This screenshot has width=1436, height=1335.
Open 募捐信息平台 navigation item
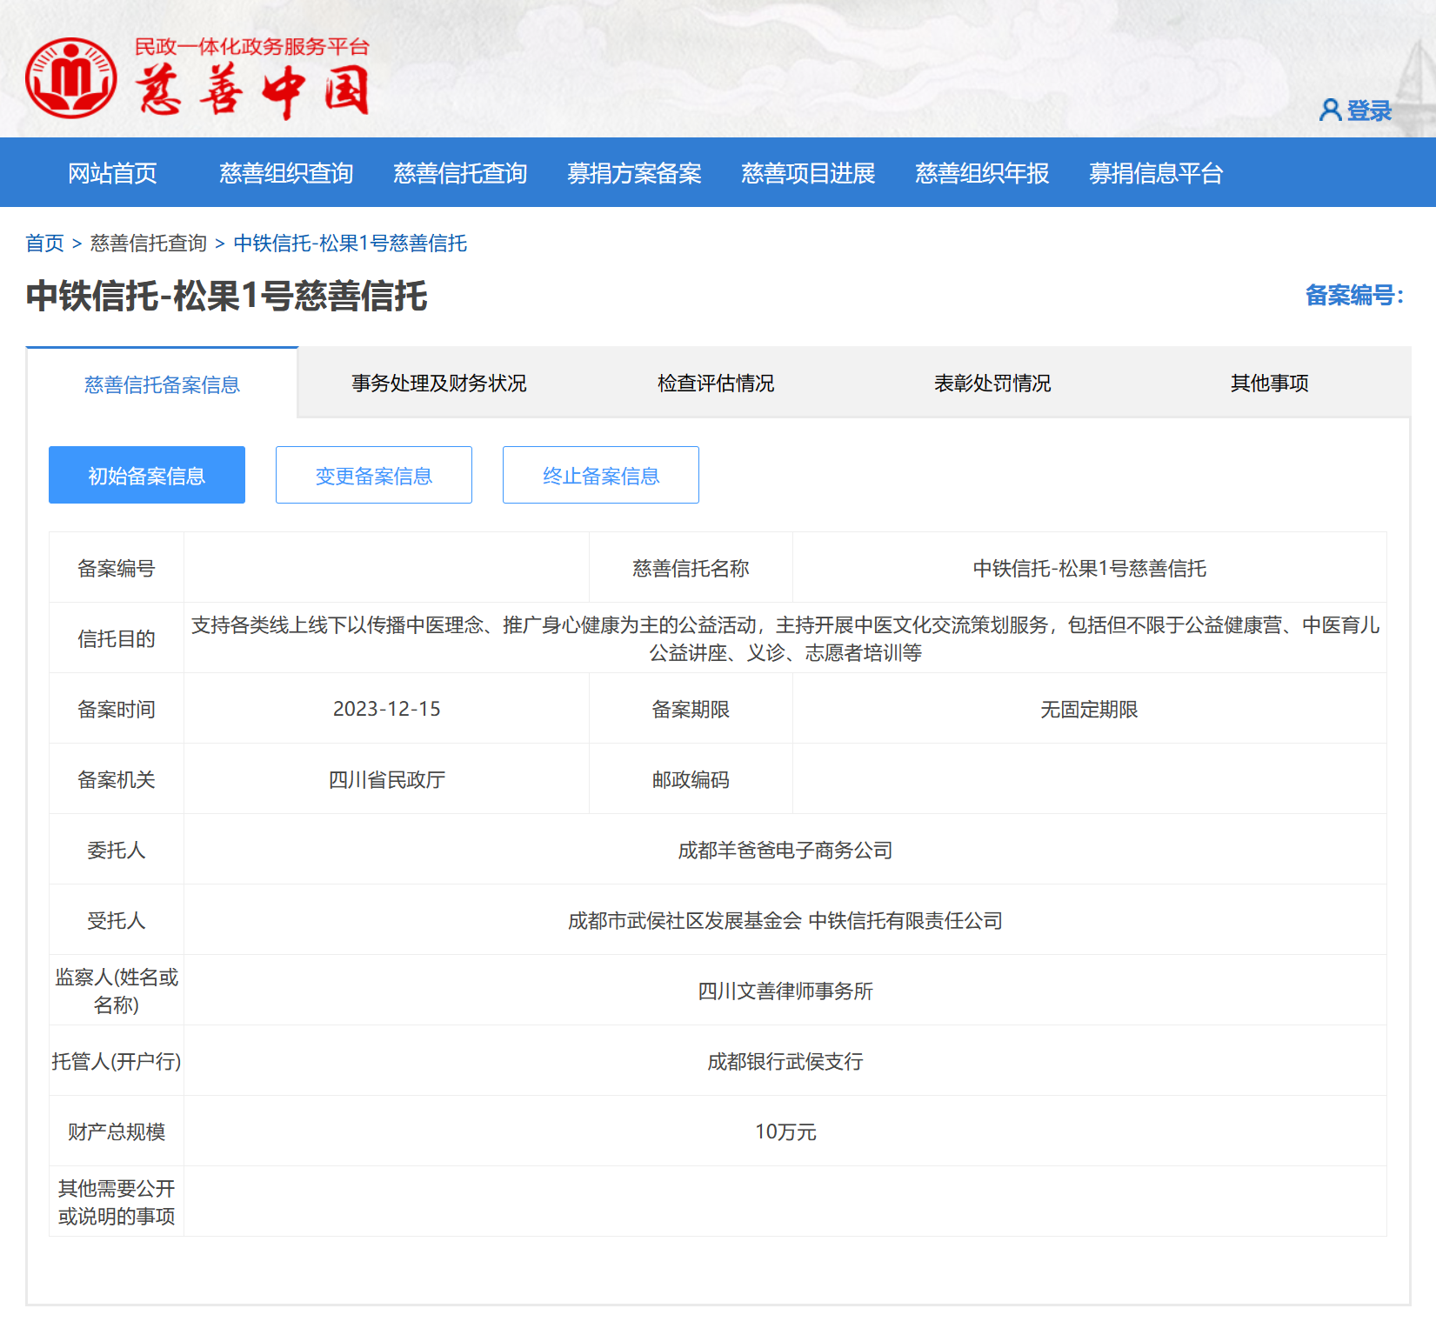point(1156,173)
